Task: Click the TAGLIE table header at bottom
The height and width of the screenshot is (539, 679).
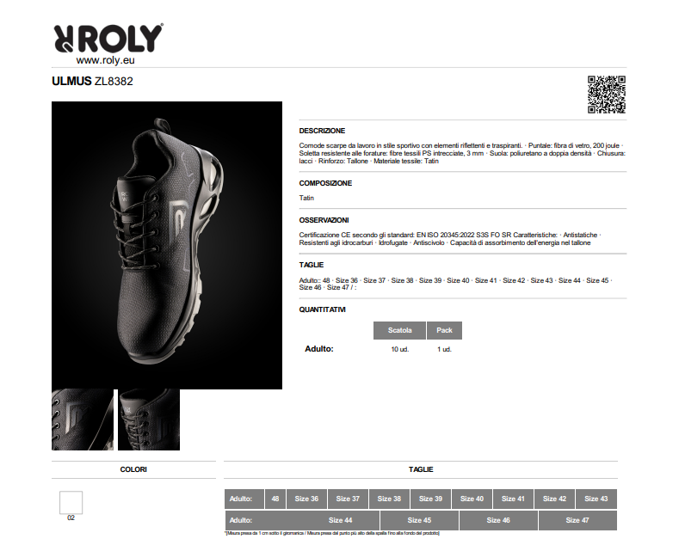Action: coord(421,469)
